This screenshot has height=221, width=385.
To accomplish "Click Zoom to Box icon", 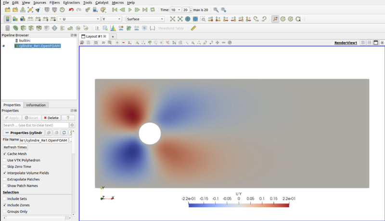I will [203, 19].
